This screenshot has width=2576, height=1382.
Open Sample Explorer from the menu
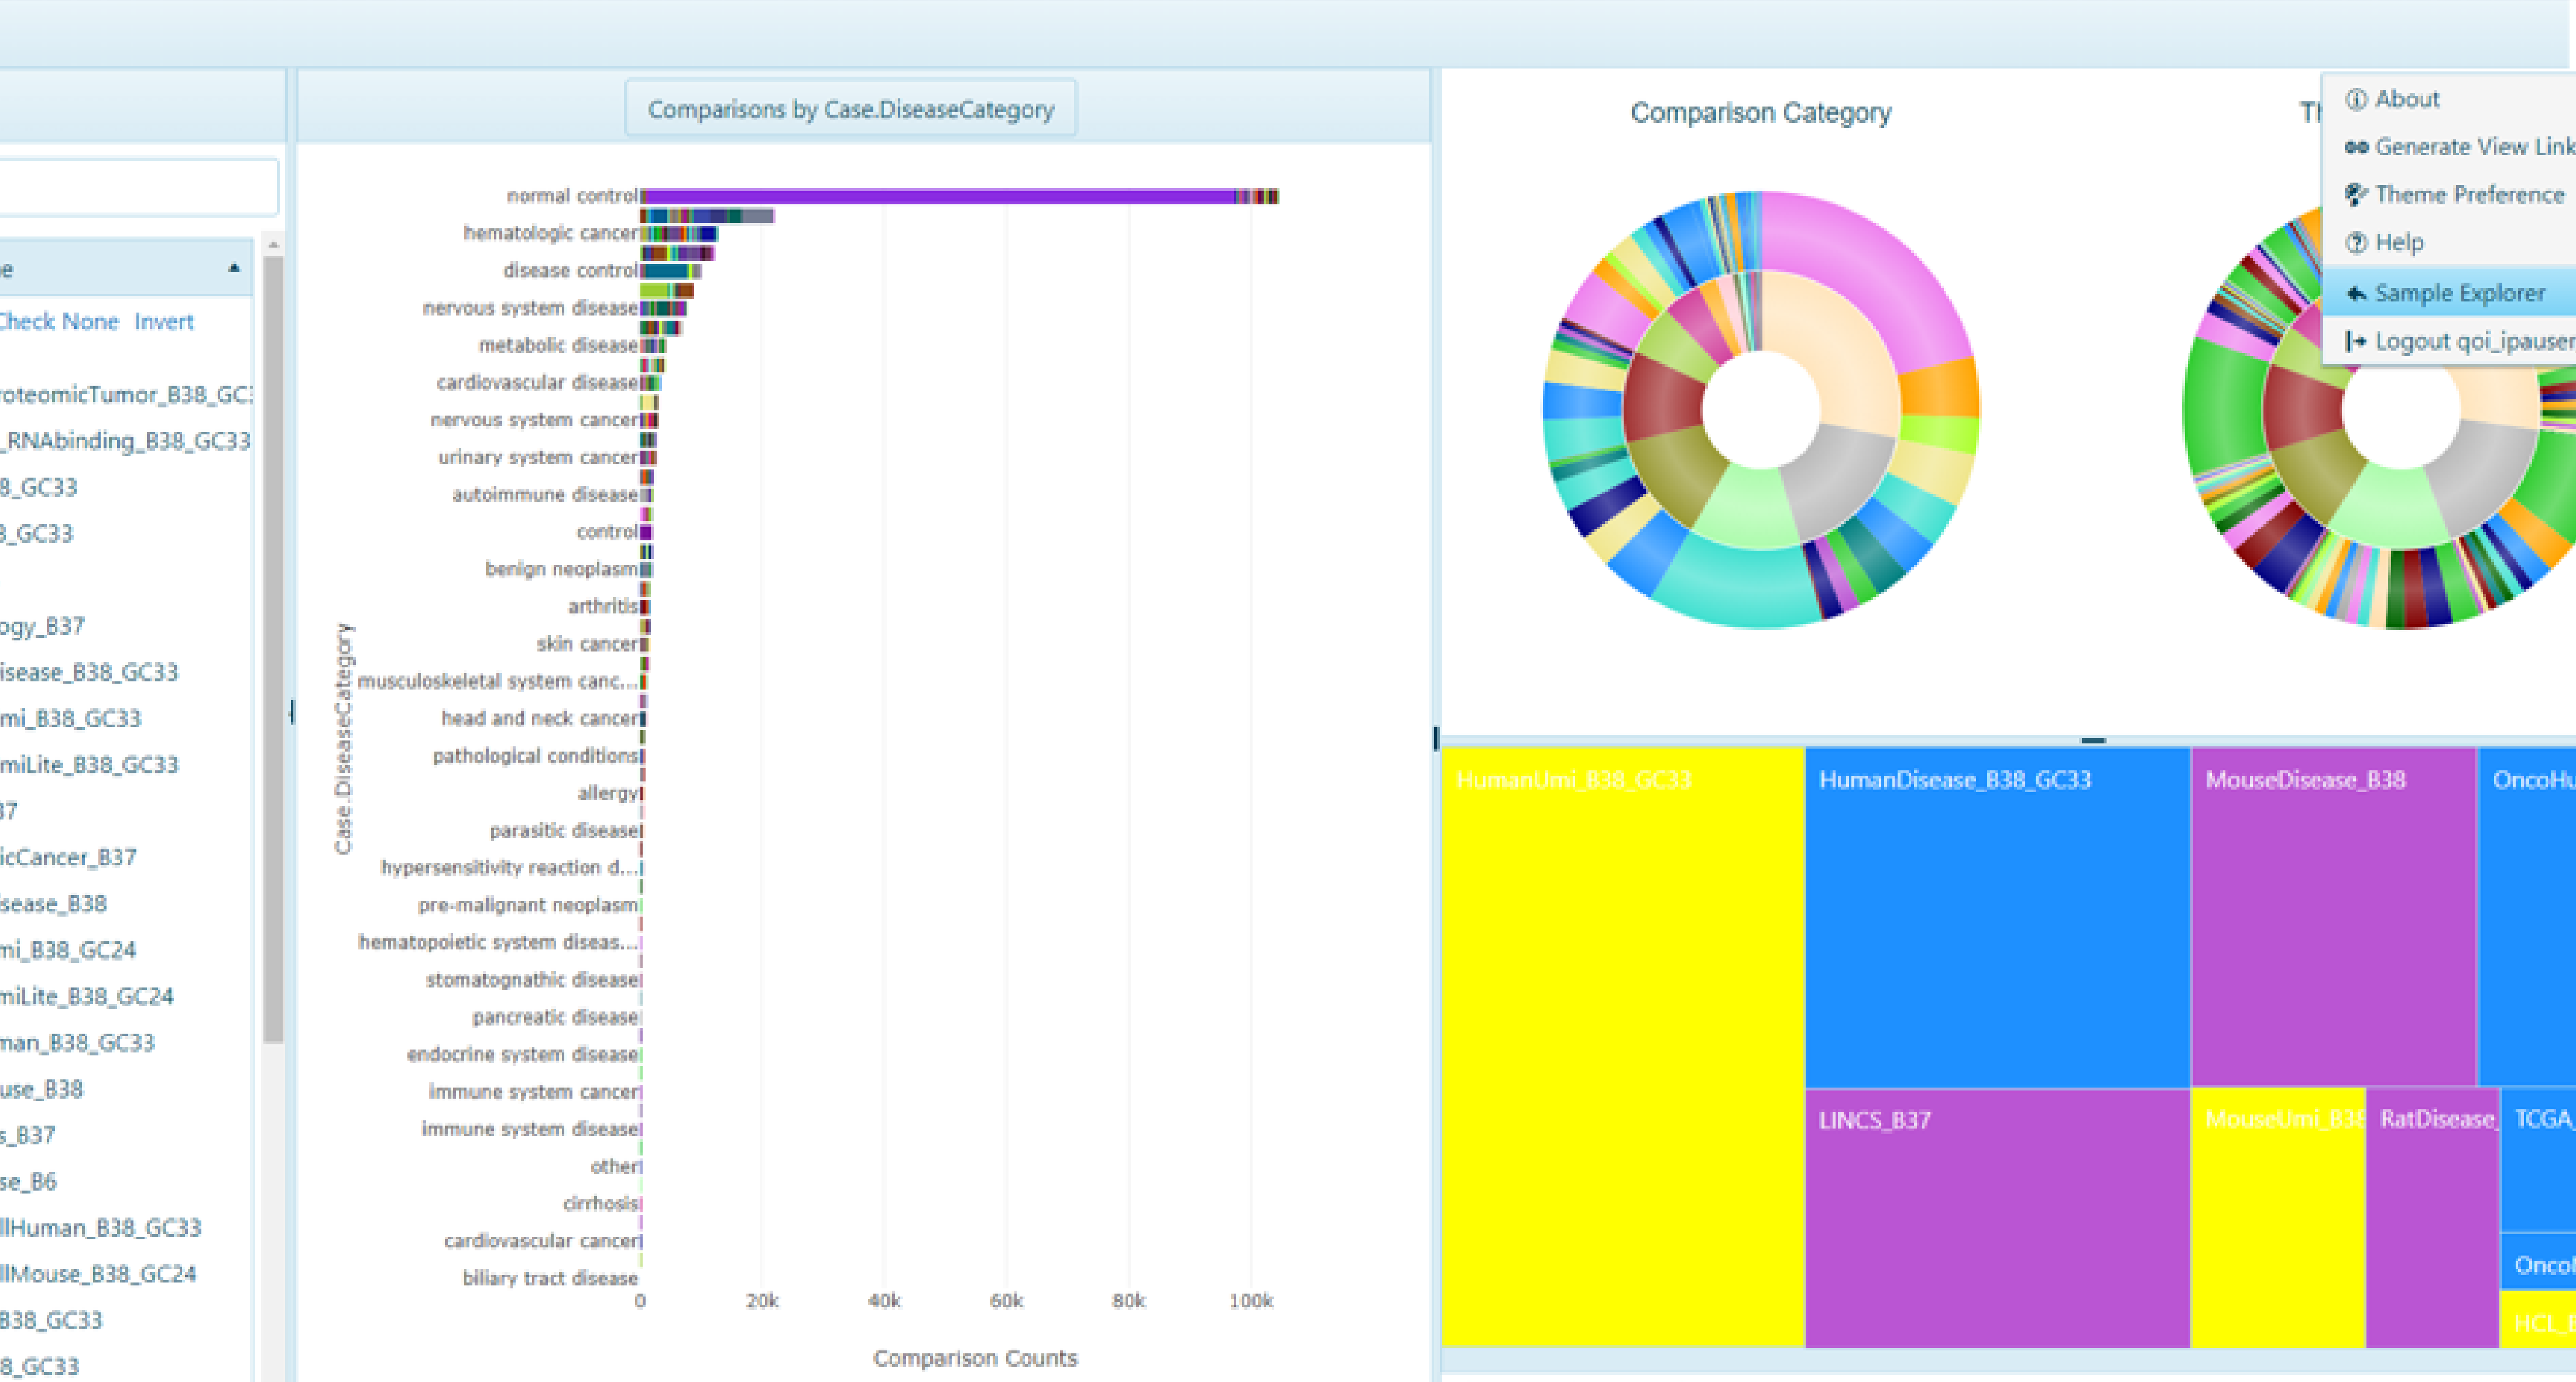pyautogui.click(x=2448, y=293)
